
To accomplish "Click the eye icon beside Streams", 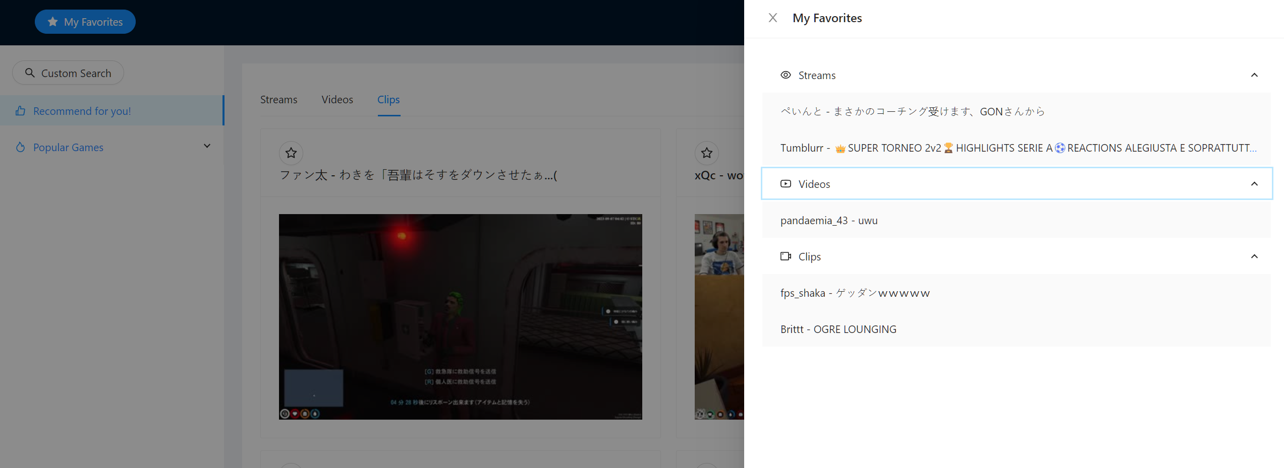I will pos(786,75).
